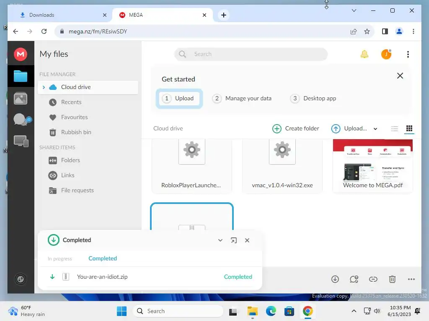Go back in browser
The image size is (429, 321).
point(16,31)
